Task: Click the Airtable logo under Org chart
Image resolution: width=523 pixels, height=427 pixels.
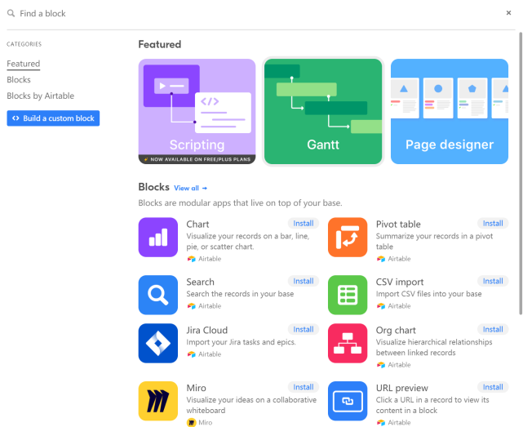Action: pos(380,365)
